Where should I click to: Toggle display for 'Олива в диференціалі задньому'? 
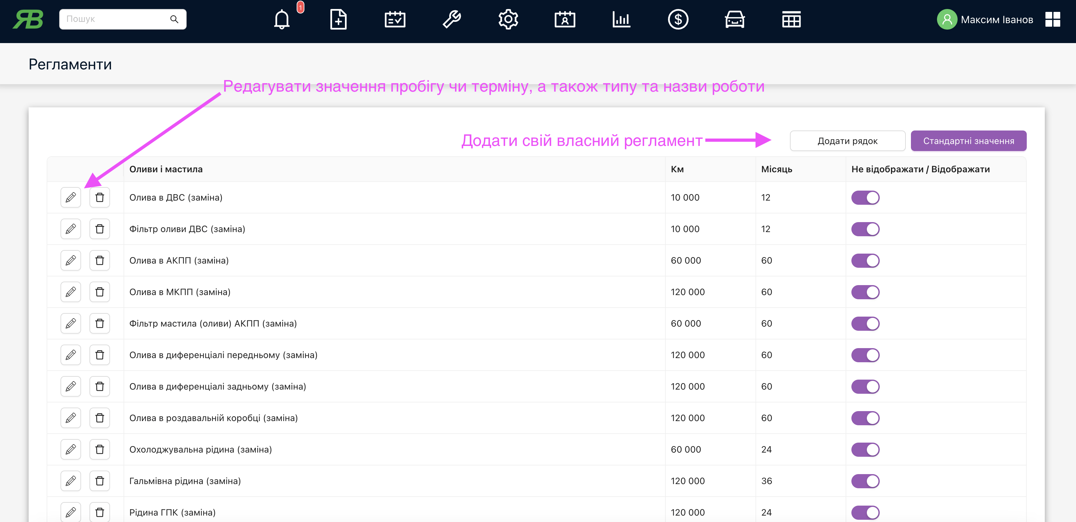click(865, 386)
